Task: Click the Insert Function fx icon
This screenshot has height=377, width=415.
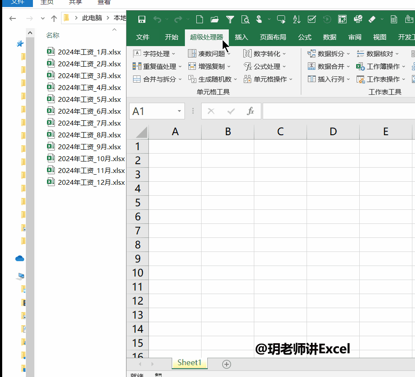Action: [x=250, y=111]
